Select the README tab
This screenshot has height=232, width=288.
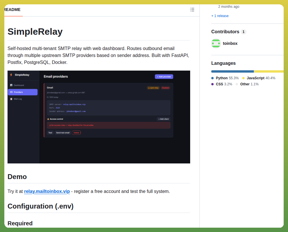click(x=12, y=10)
